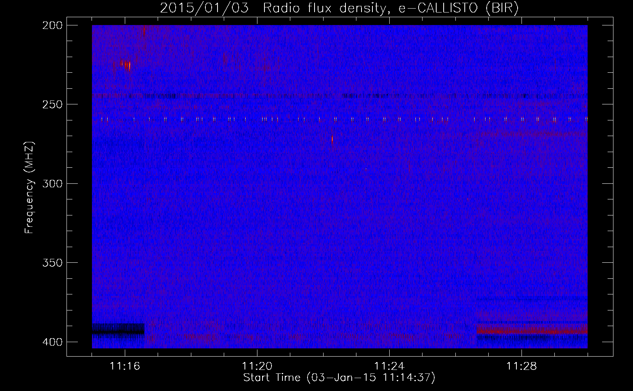This screenshot has width=633, height=391.
Task: Click the 400 frequency tick label
Action: point(52,342)
